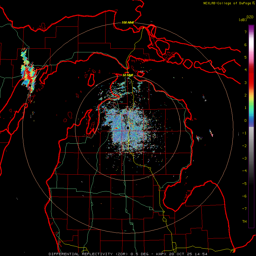Click the -7 value on color scale
256x256 pixels.
click(x=244, y=209)
